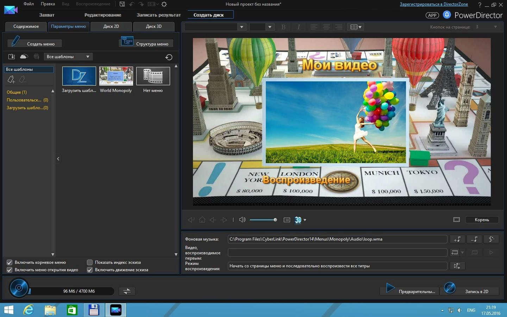Collapse the left panel with arrow

click(58, 159)
